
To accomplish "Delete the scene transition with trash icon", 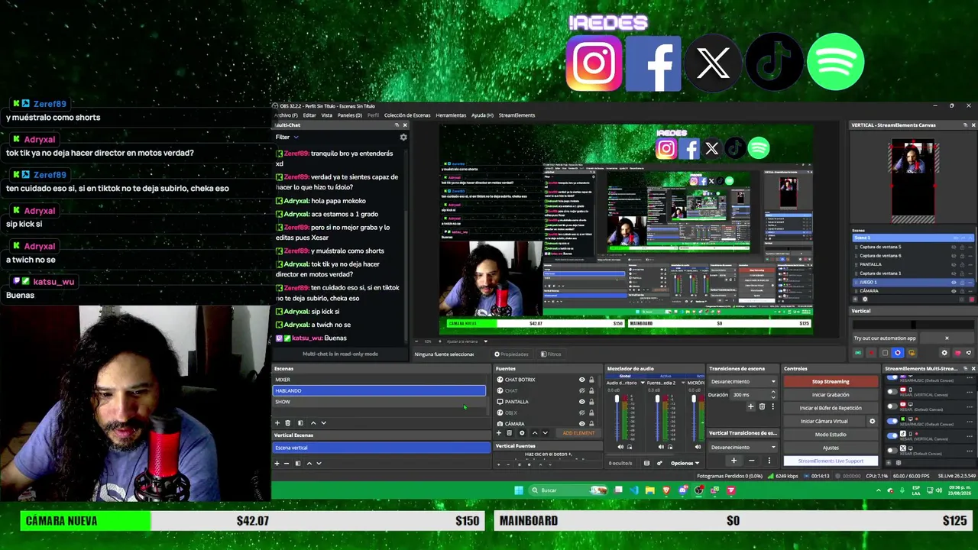I will point(762,406).
